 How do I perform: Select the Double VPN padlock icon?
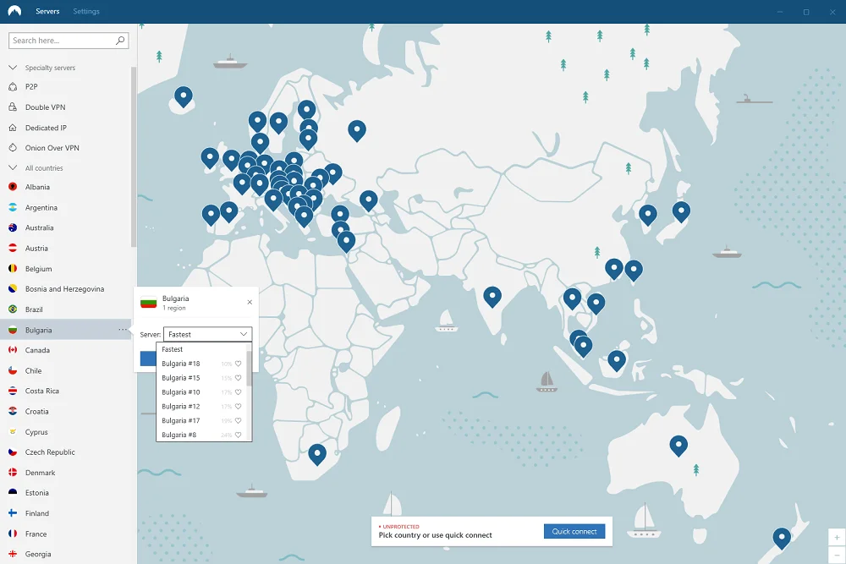(13, 107)
